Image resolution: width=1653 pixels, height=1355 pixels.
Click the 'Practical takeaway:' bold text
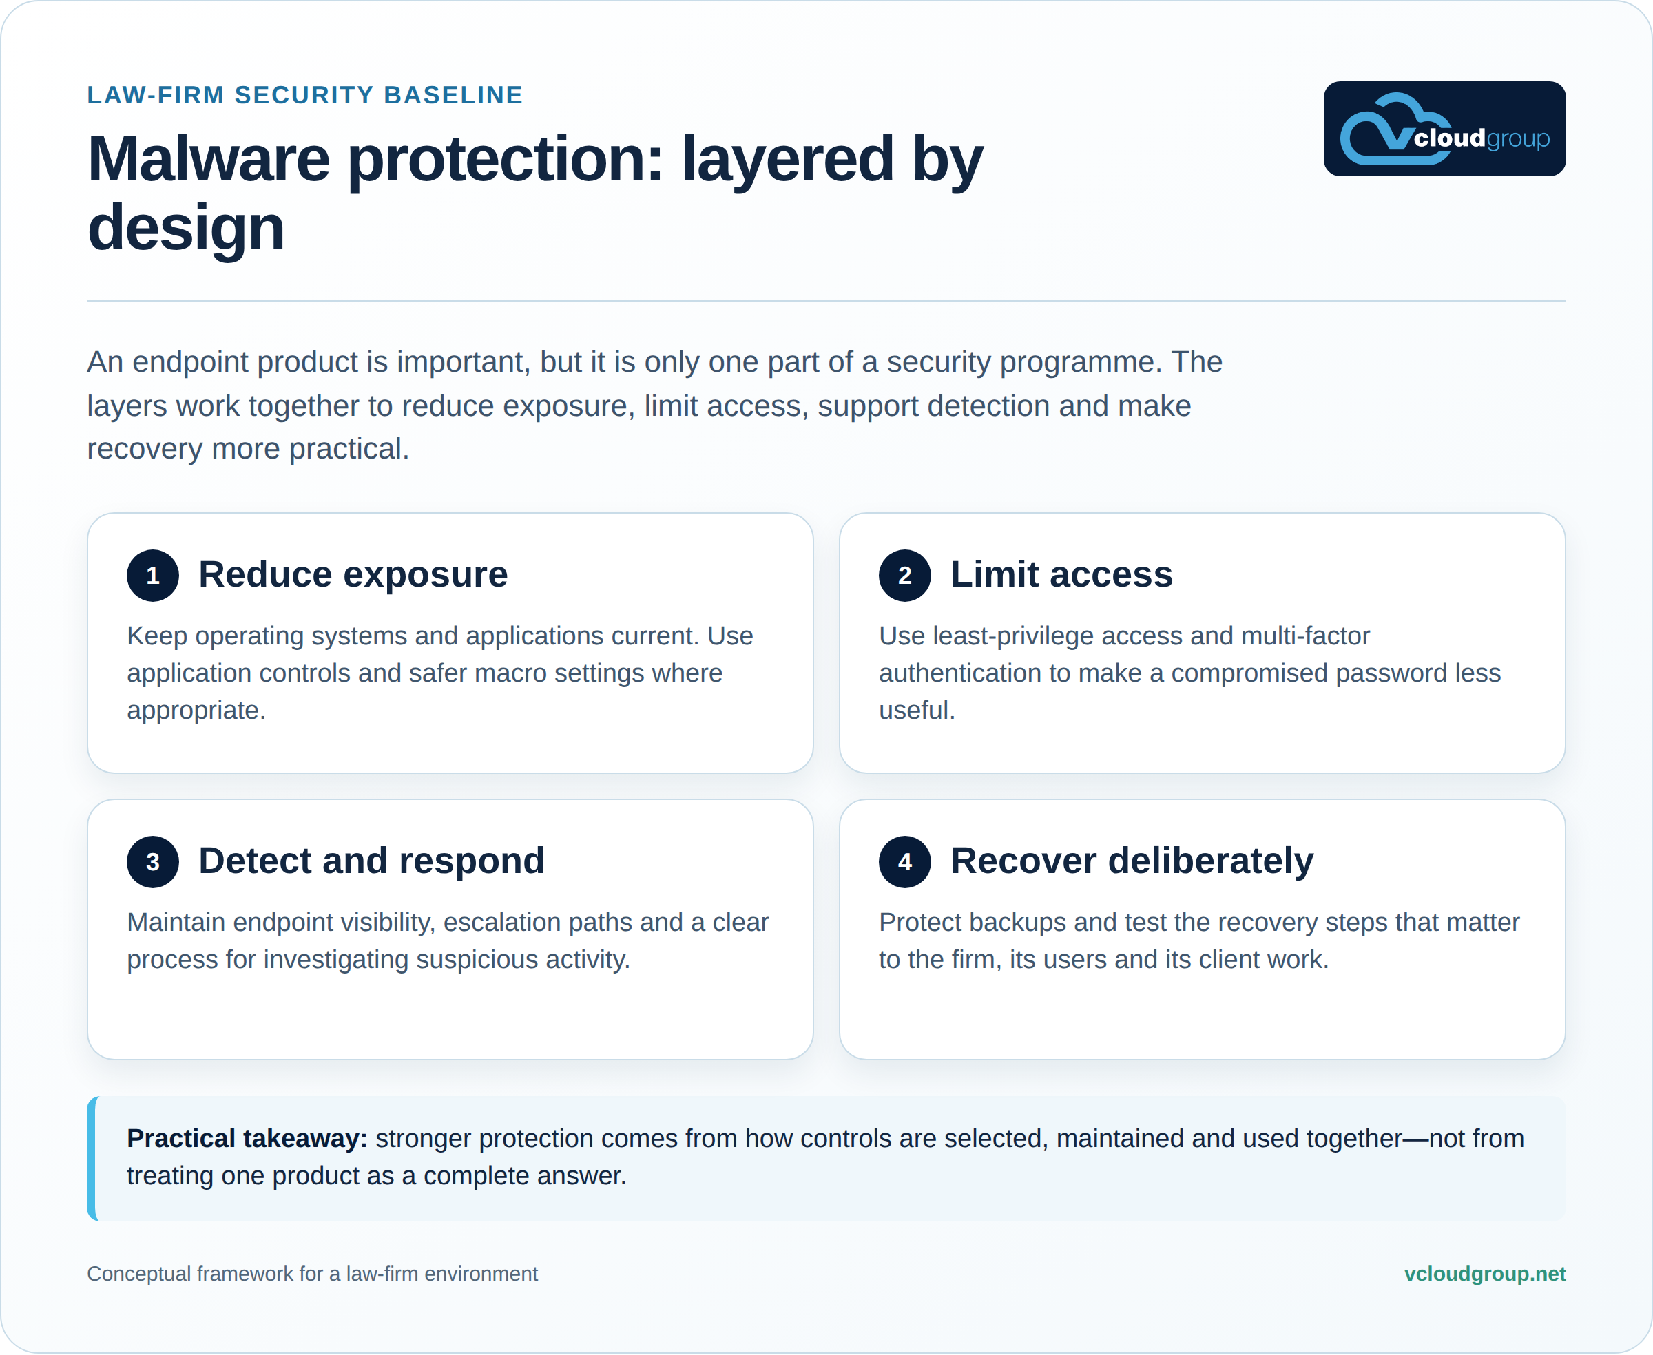click(x=247, y=1138)
